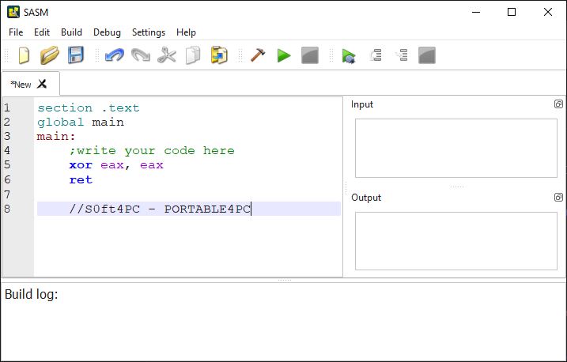Stop the program using the gray square

pos(310,55)
